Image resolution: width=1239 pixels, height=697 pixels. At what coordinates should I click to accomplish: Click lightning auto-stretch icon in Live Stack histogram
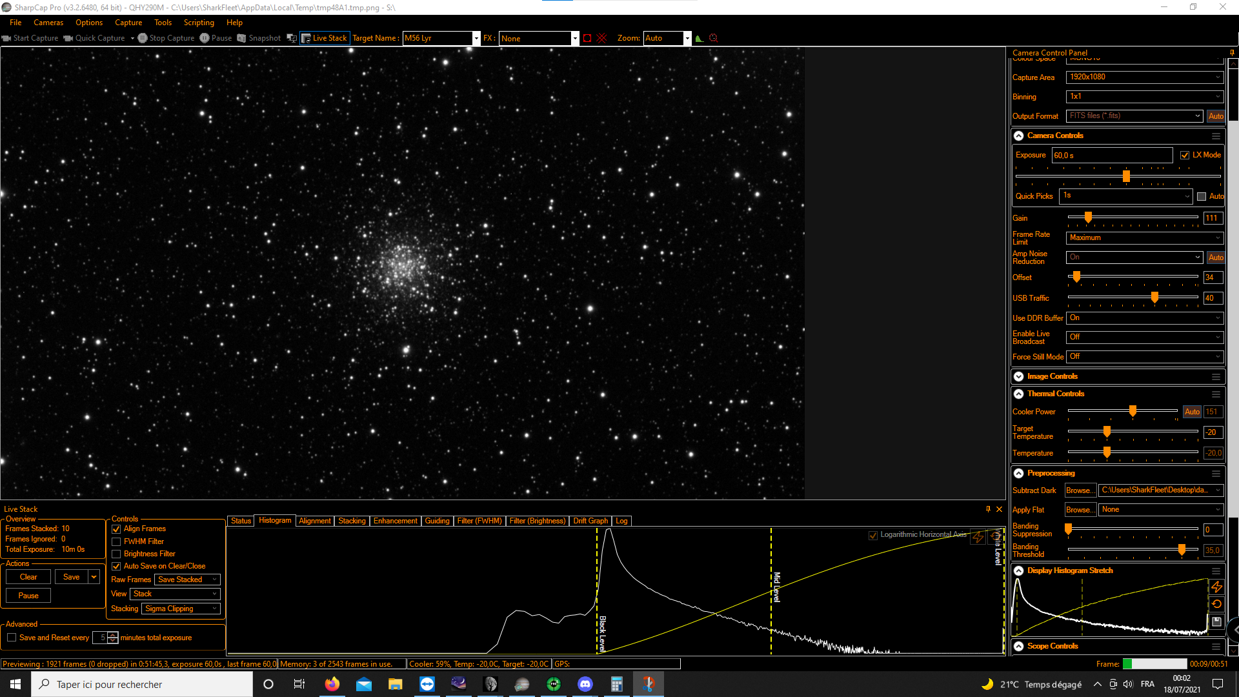[x=978, y=537]
